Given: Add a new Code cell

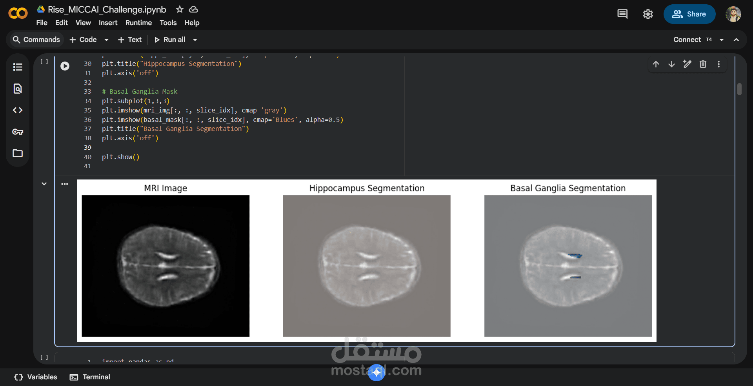Looking at the screenshot, I should (83, 40).
